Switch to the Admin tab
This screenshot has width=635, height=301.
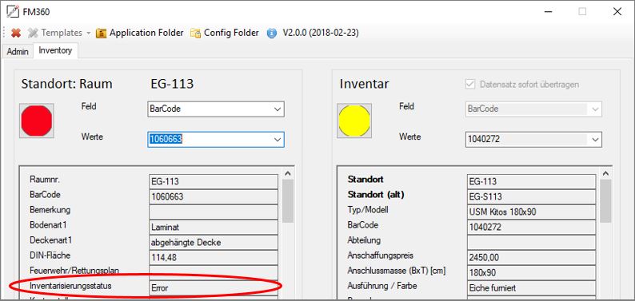(x=18, y=52)
